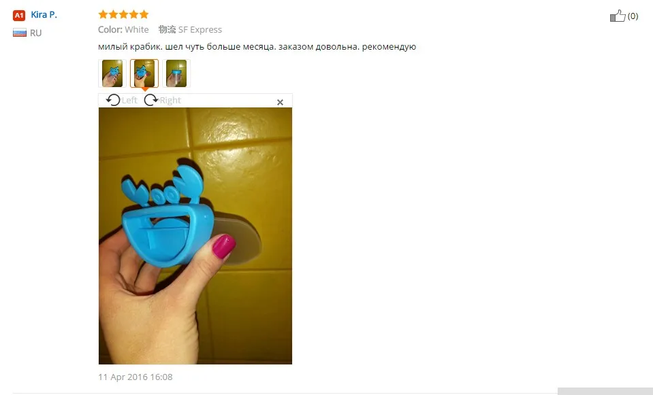Select the second review photo thumbnail
This screenshot has height=395, width=653.
tap(144, 73)
